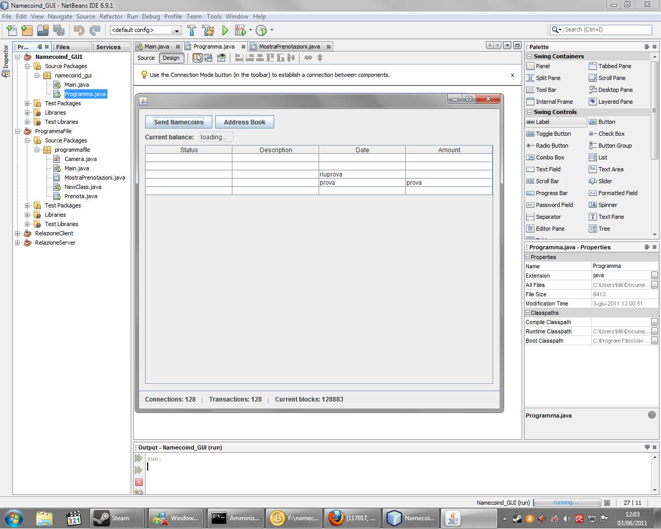Image resolution: width=661 pixels, height=529 pixels.
Task: Preview the form design with eye icon
Action: [x=222, y=58]
